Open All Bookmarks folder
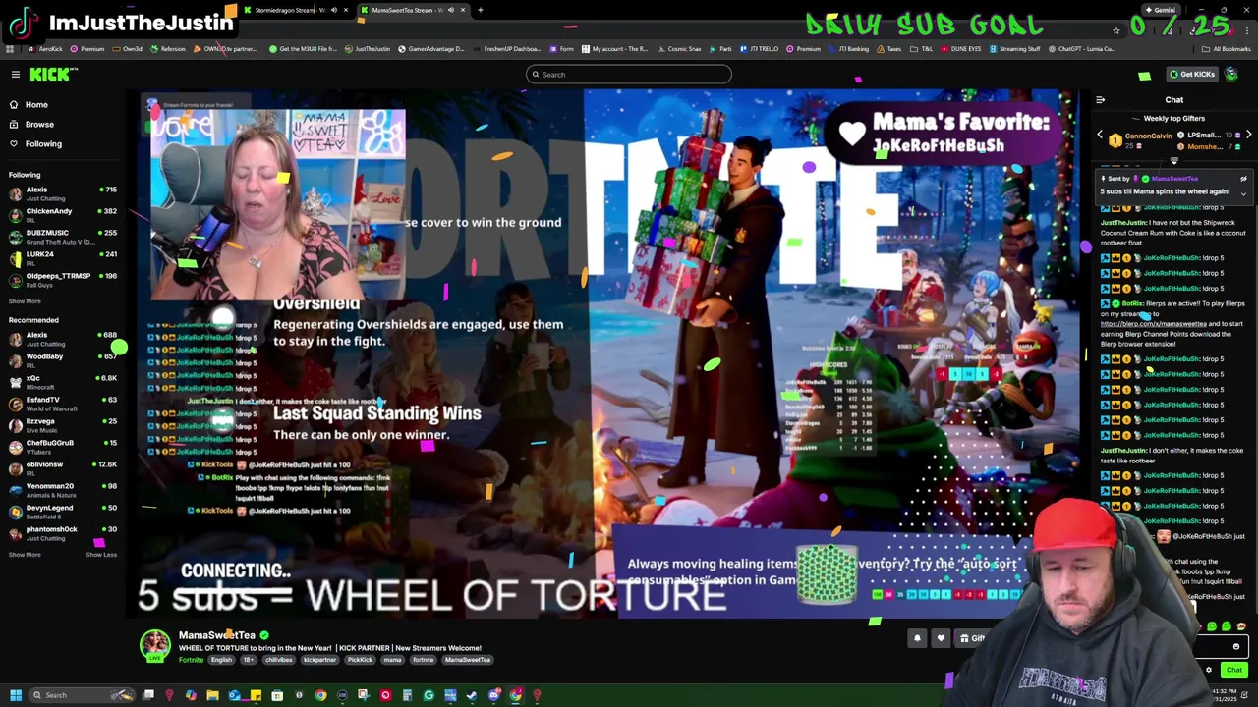The height and width of the screenshot is (707, 1258). [x=1229, y=49]
